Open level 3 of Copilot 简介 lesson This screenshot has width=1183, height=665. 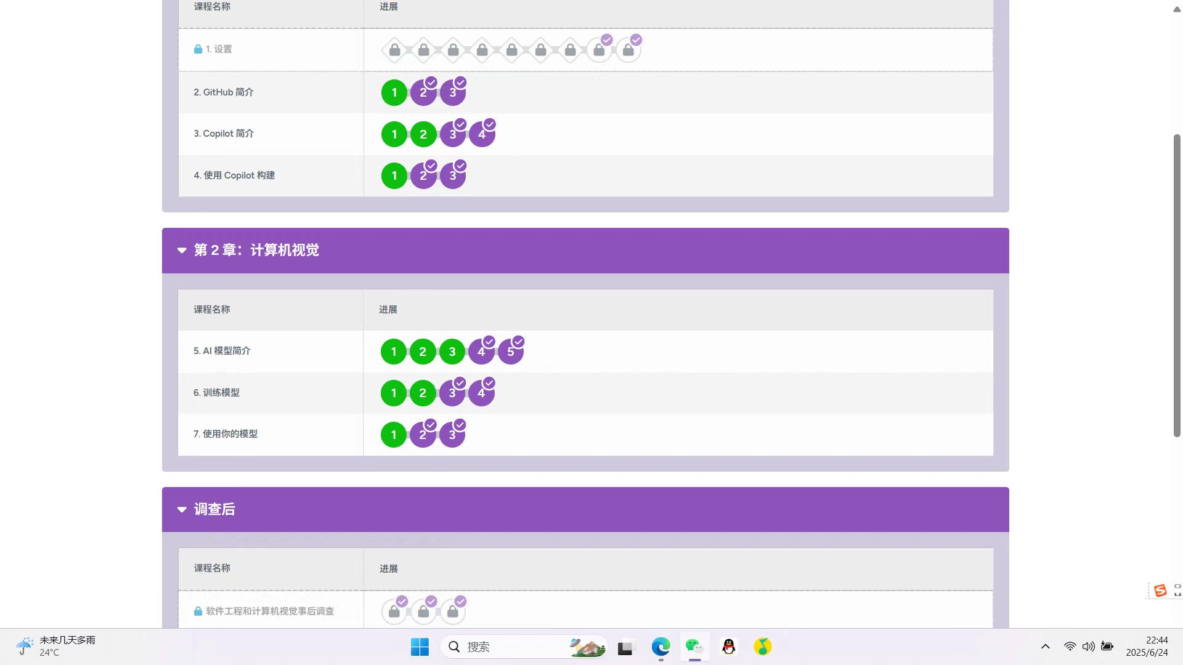453,134
